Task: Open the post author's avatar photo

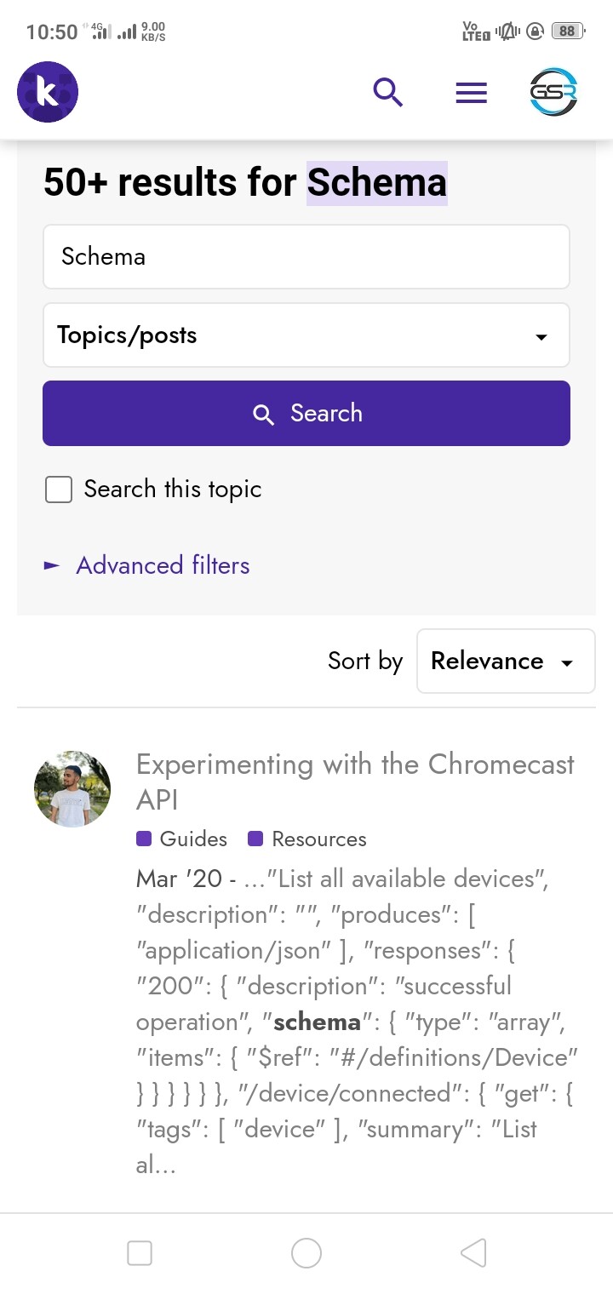Action: [x=72, y=789]
